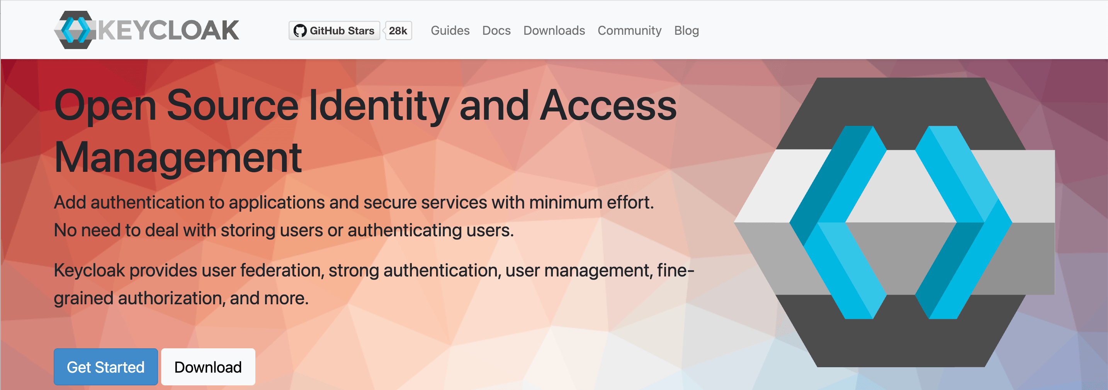The width and height of the screenshot is (1108, 390).
Task: Click the 28k star count badge
Action: (398, 31)
